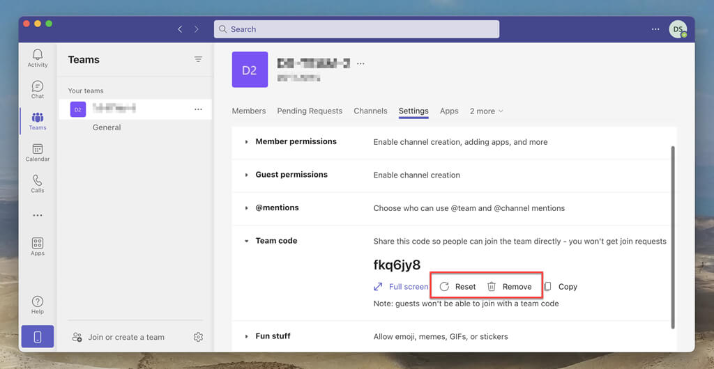
Task: Click the Search input field
Action: (356, 29)
